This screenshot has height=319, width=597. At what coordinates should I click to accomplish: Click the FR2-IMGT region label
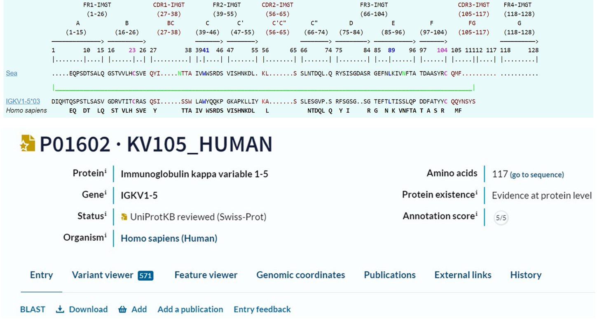[227, 5]
